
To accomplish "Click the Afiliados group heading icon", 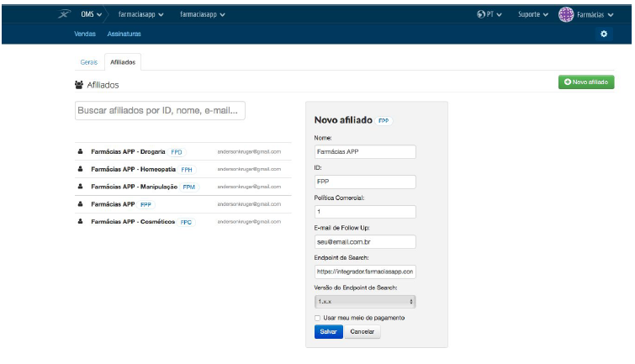I will point(80,85).
